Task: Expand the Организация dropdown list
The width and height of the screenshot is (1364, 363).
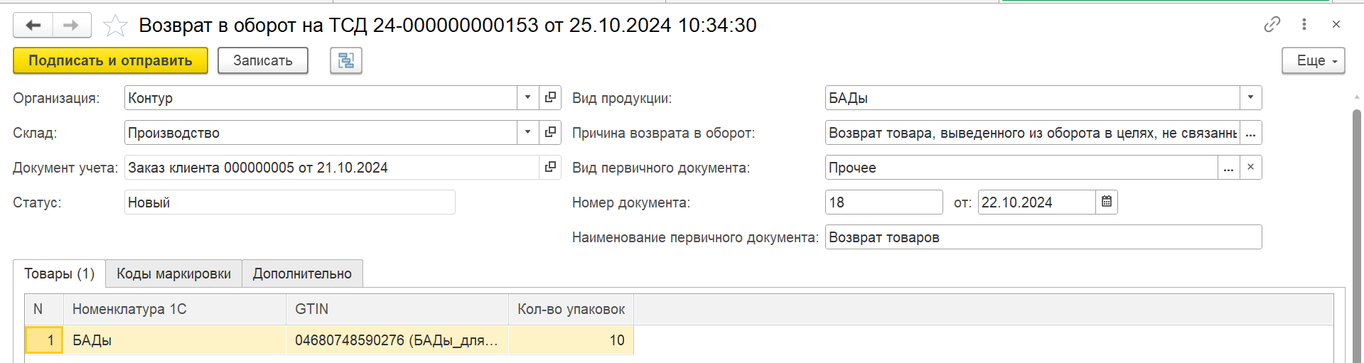Action: click(x=527, y=97)
